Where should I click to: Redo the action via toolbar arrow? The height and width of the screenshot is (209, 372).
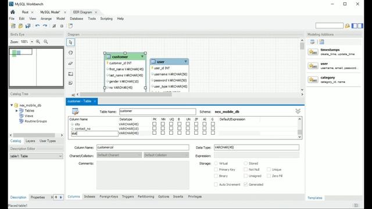[x=45, y=26]
